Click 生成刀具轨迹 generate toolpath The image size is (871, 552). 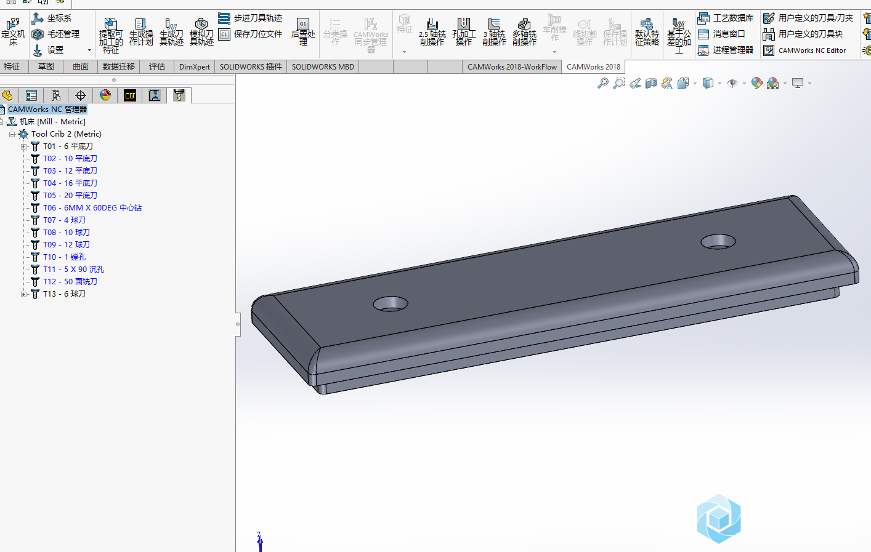(171, 32)
